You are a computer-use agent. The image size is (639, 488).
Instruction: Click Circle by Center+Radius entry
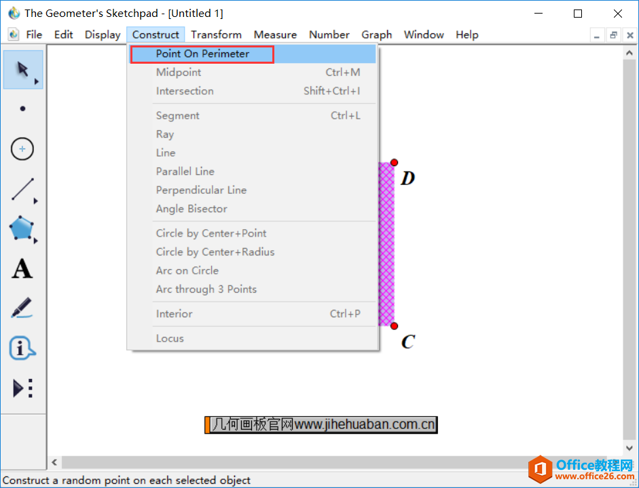[253, 252]
